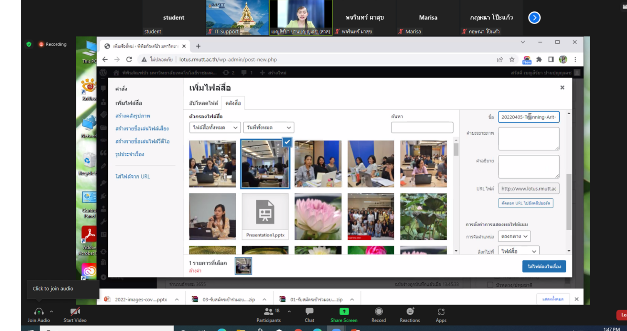Click ใส่ไฟล์จาก URL link
The image size is (627, 331).
pyautogui.click(x=133, y=176)
